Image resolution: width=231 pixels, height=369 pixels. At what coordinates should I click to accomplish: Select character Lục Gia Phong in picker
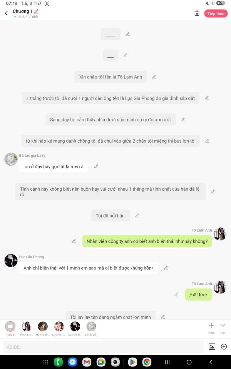(x=75, y=329)
